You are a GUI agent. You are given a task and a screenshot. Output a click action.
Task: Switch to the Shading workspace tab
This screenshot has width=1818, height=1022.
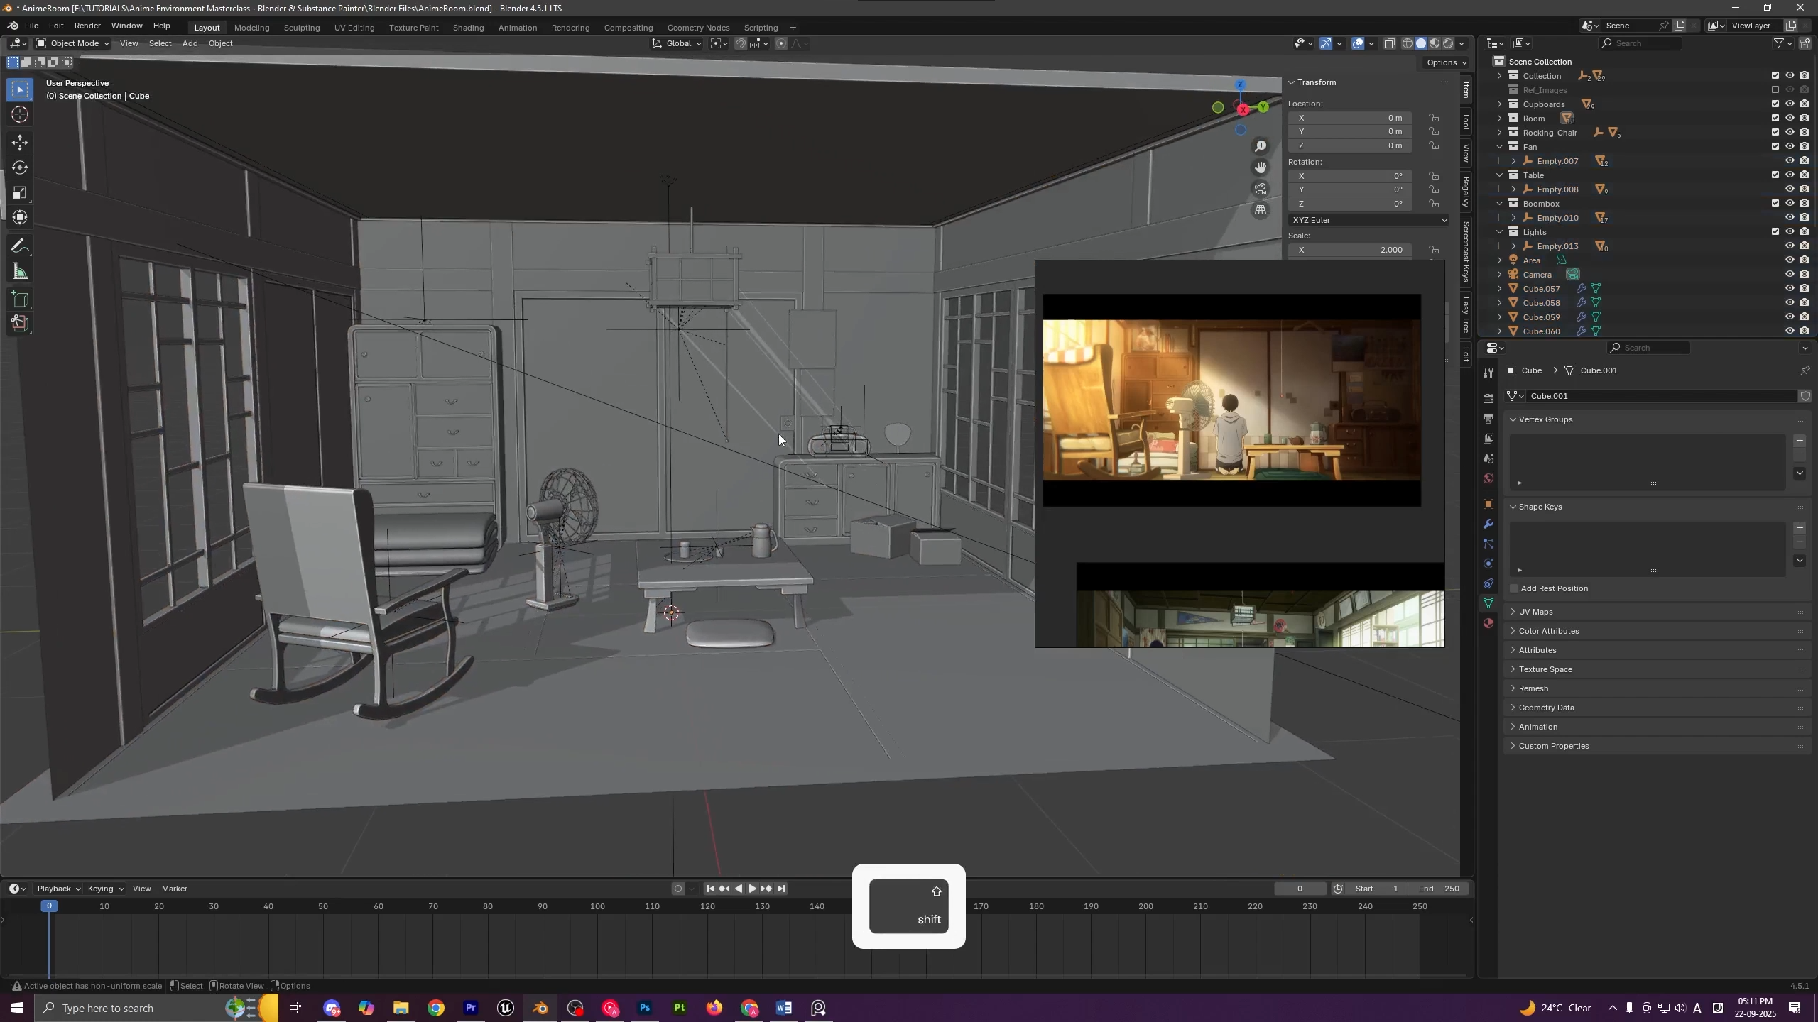(x=468, y=28)
